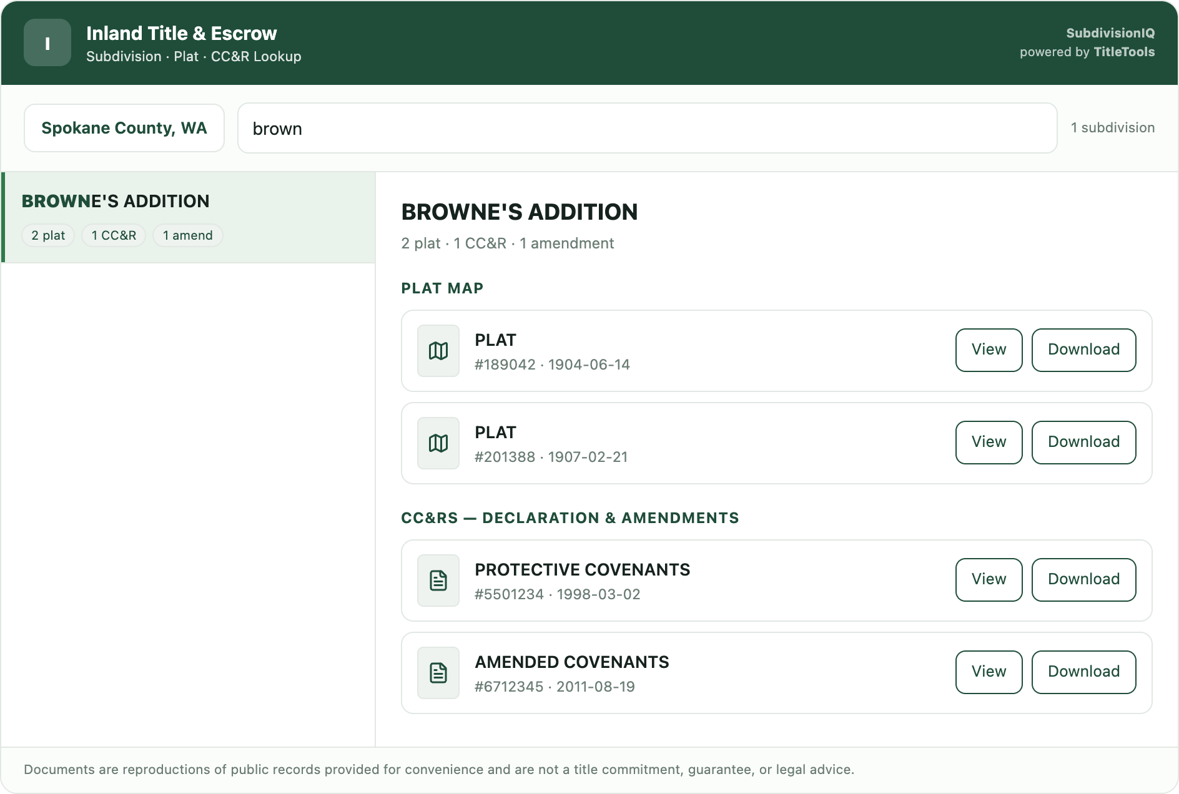Download plat #189042
The width and height of the screenshot is (1179, 794).
pyautogui.click(x=1084, y=350)
